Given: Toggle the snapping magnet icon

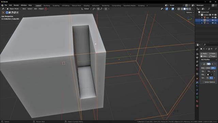Looking at the screenshot, I should click(98, 9).
